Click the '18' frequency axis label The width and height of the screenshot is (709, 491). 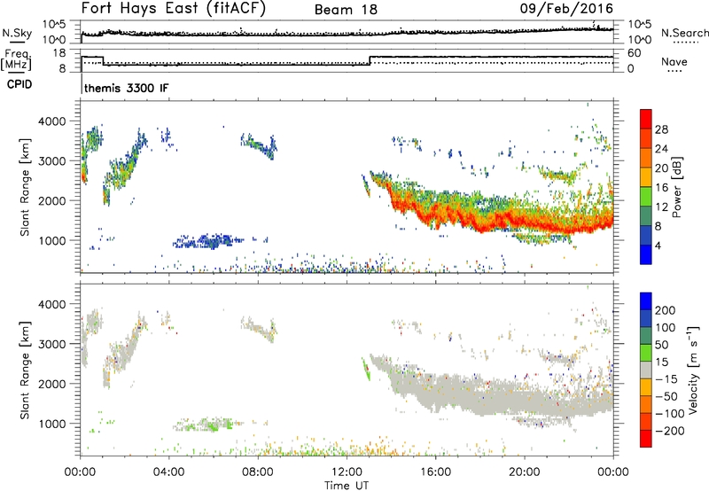coord(59,53)
